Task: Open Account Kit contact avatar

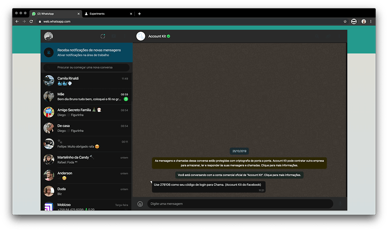Action: pos(140,36)
